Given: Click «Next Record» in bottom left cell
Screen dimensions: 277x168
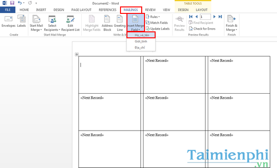Looking at the screenshot, I should [92, 135].
